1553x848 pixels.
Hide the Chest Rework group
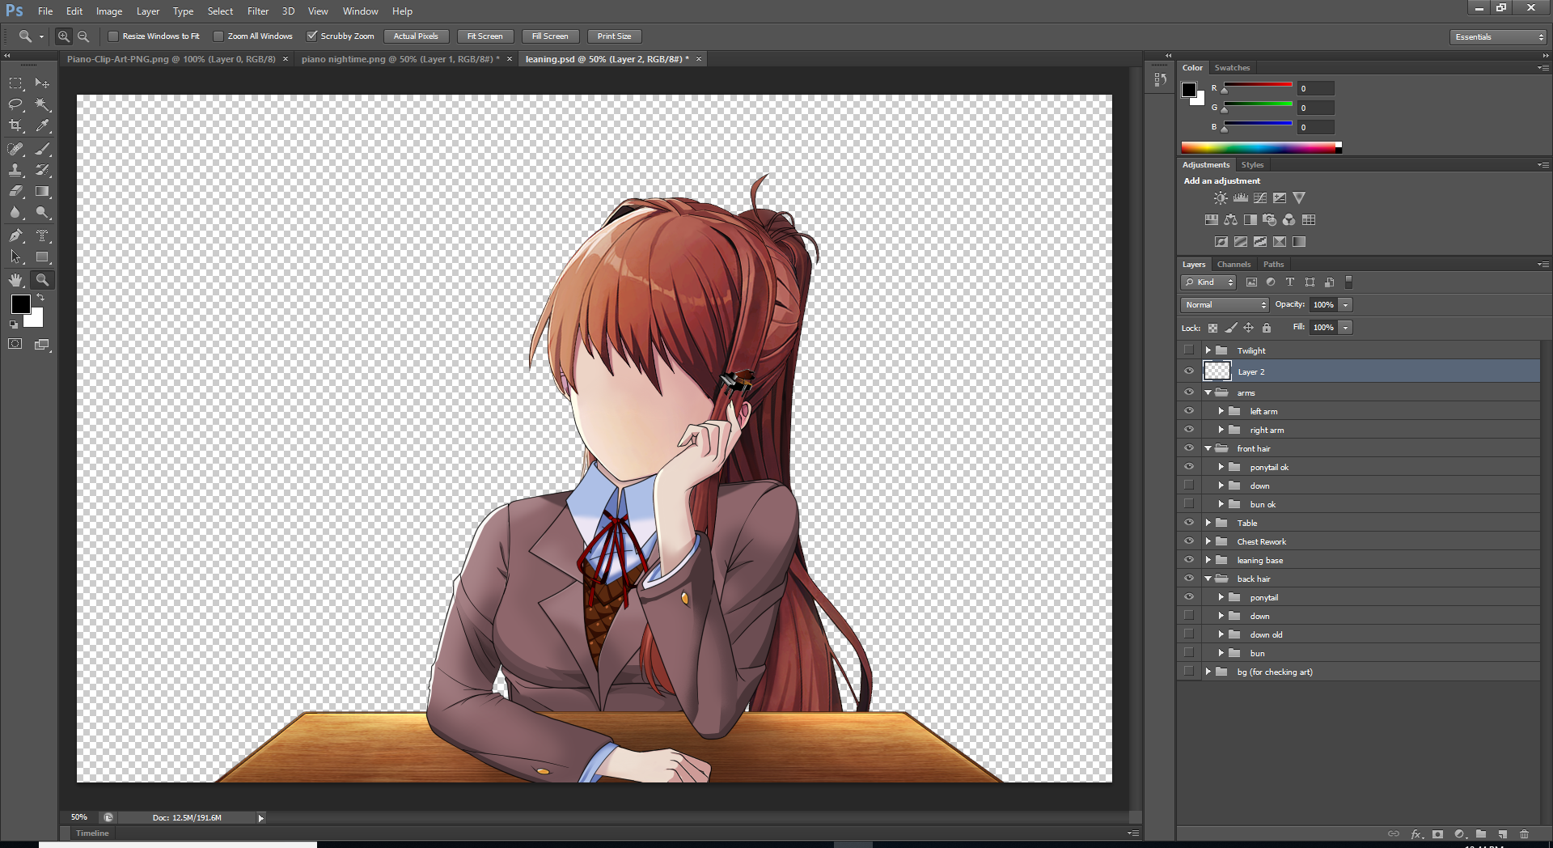tap(1188, 541)
